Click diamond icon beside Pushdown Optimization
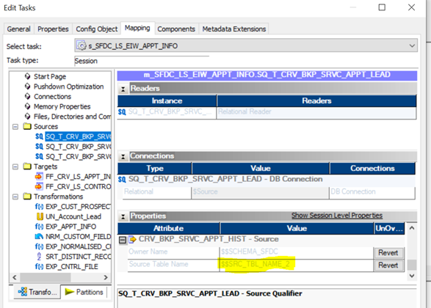Viewport: 431px width, 308px height. tap(27, 87)
